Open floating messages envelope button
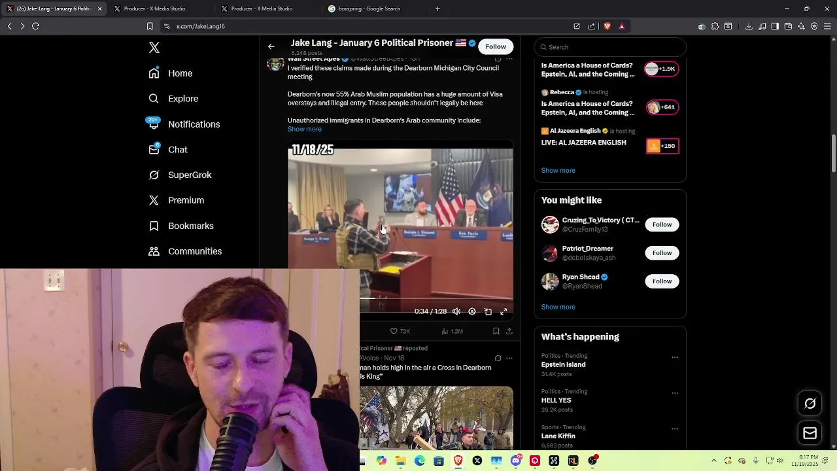The height and width of the screenshot is (471, 837). point(810,433)
